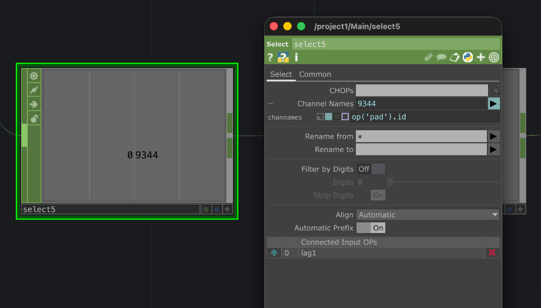This screenshot has height=308, width=541.
Task: Click the select5 name label on node
Action: tap(111, 209)
